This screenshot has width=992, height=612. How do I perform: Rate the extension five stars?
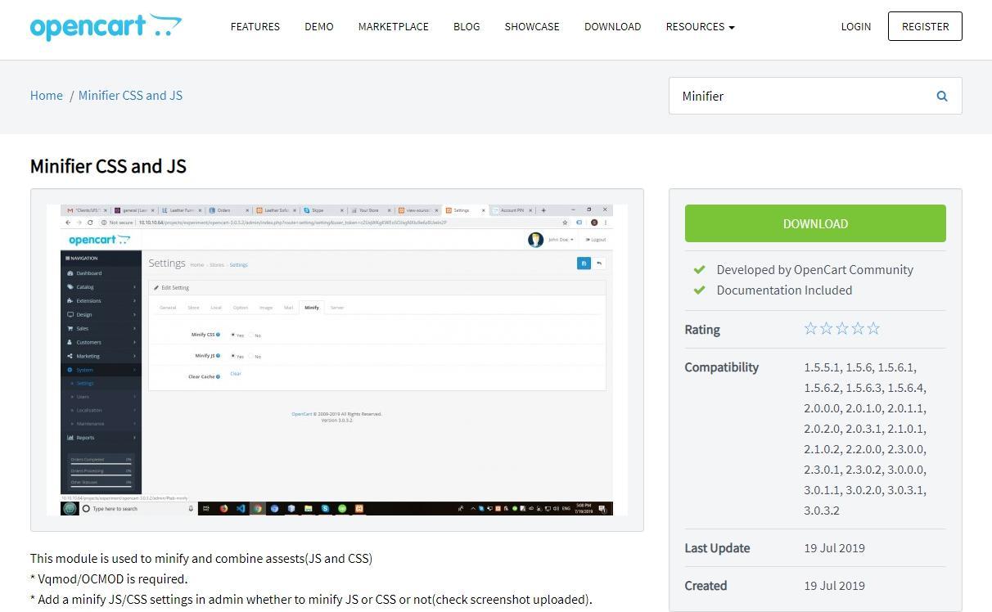[873, 328]
